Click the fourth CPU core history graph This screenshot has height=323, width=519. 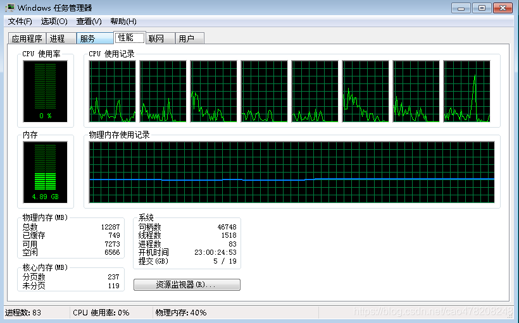click(x=264, y=91)
